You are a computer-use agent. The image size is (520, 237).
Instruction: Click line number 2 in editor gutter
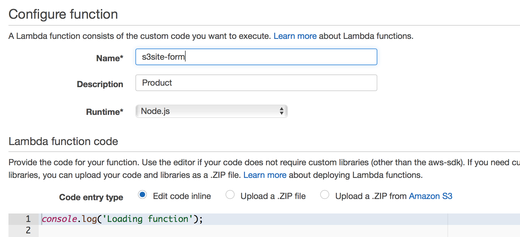[x=28, y=230]
